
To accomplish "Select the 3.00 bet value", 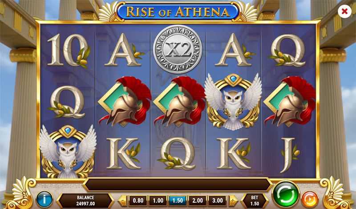I will point(218,201).
